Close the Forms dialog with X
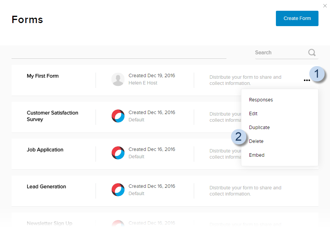The height and width of the screenshot is (227, 330). (x=325, y=6)
